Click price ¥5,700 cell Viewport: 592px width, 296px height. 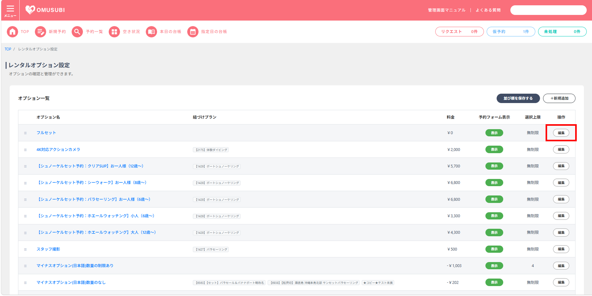pyautogui.click(x=454, y=166)
